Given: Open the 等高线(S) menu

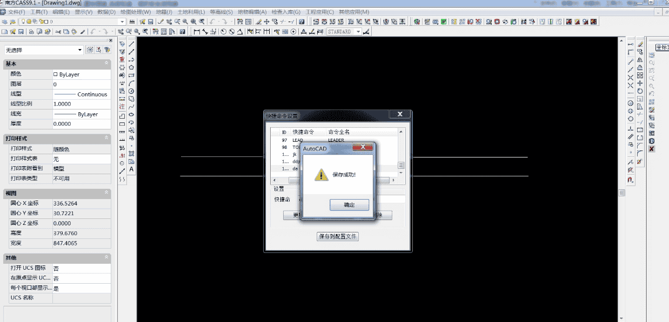Looking at the screenshot, I should coord(221,12).
